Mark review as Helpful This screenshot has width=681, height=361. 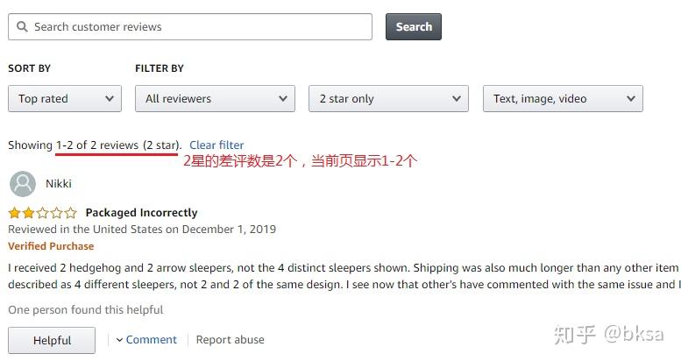52,340
